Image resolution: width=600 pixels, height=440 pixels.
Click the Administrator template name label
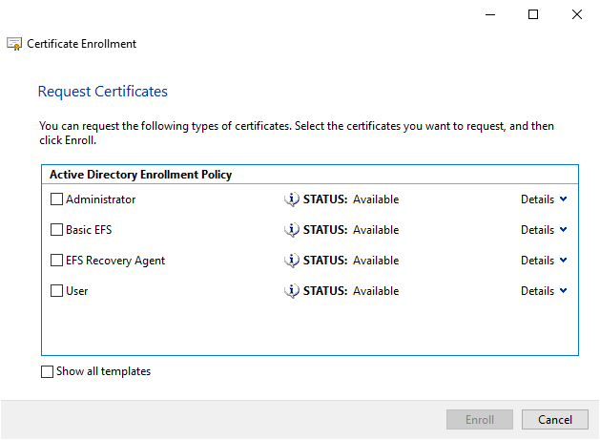pyautogui.click(x=100, y=199)
